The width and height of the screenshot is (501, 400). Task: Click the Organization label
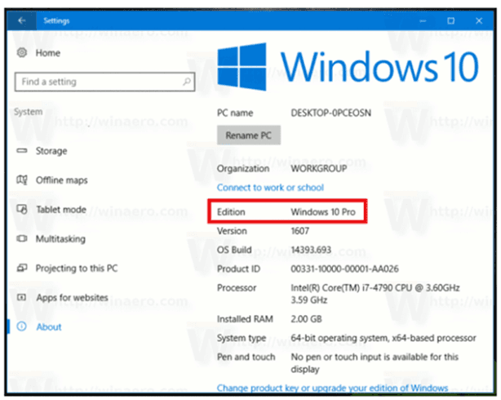click(x=243, y=168)
